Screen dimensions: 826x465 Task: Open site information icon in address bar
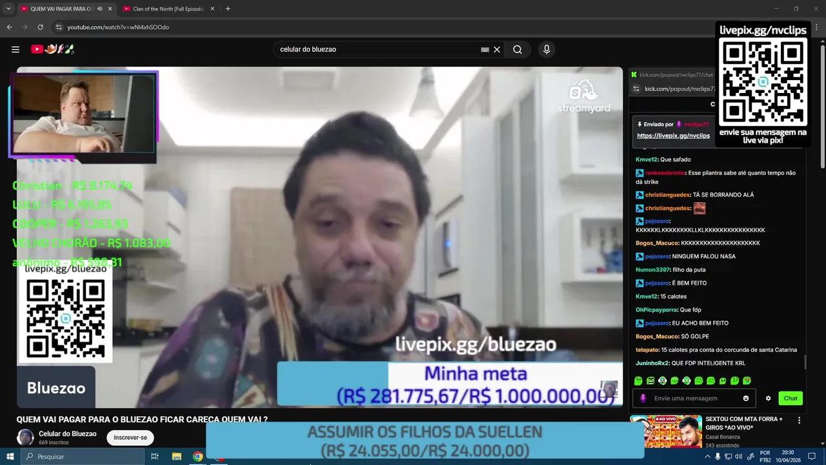click(59, 27)
